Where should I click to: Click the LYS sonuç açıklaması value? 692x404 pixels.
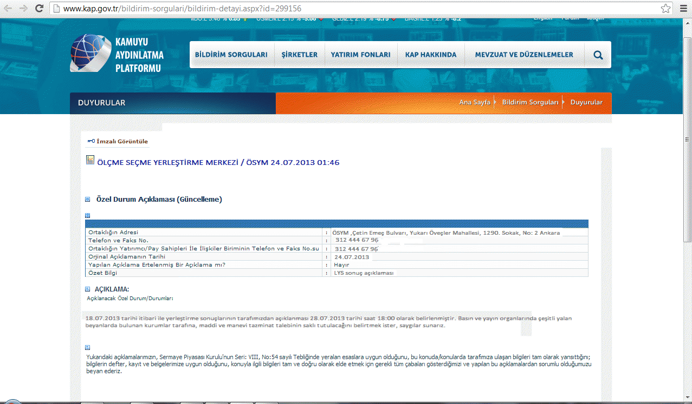[x=364, y=273]
